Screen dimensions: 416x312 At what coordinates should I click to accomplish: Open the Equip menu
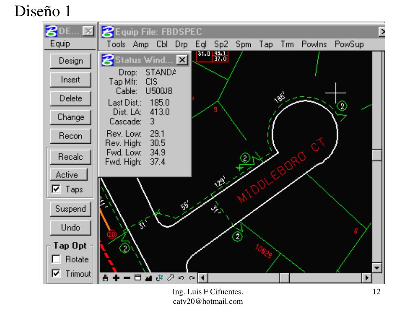[60, 43]
